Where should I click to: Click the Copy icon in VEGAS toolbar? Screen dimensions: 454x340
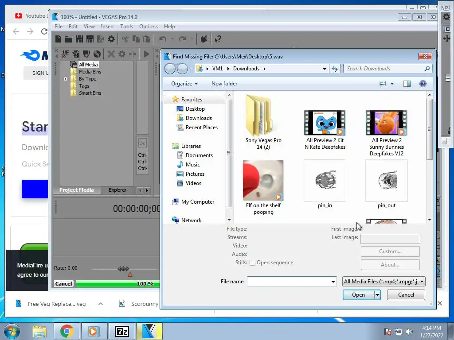click(x=136, y=39)
